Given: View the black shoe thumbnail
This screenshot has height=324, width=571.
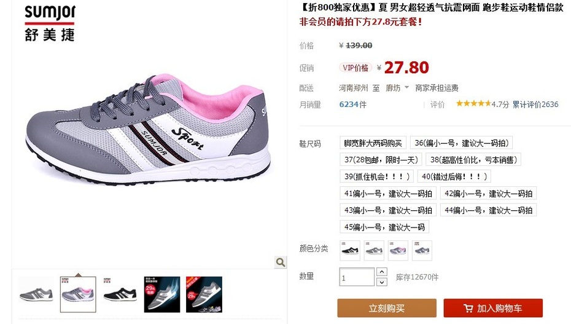Looking at the screenshot, I should [x=120, y=294].
